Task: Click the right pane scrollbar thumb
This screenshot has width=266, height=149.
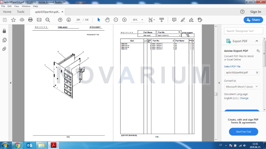Action: click(x=264, y=53)
